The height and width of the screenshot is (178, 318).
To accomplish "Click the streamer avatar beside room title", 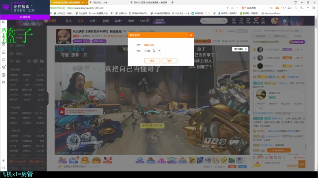I will [64, 36].
